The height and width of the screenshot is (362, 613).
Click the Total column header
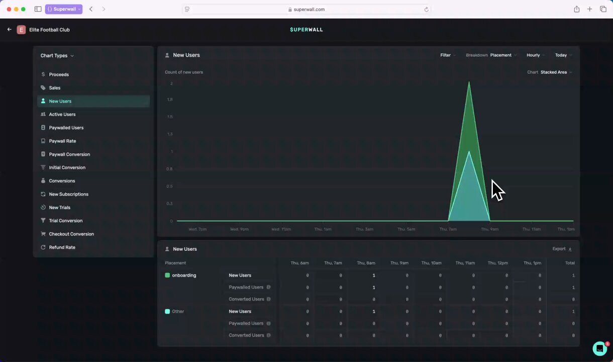570,263
